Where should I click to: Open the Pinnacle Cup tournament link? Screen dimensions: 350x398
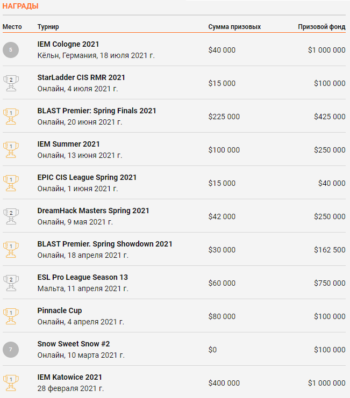[x=60, y=310]
